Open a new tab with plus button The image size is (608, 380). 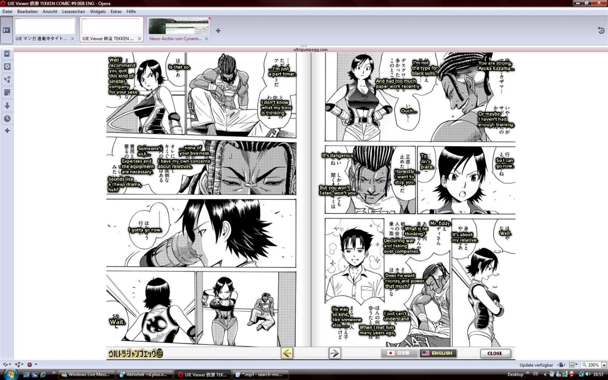click(x=218, y=31)
